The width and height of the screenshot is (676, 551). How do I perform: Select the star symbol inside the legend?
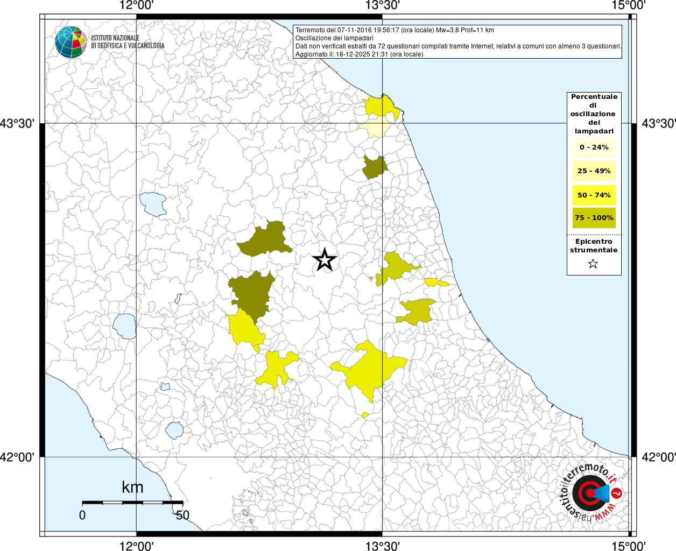coord(593,264)
